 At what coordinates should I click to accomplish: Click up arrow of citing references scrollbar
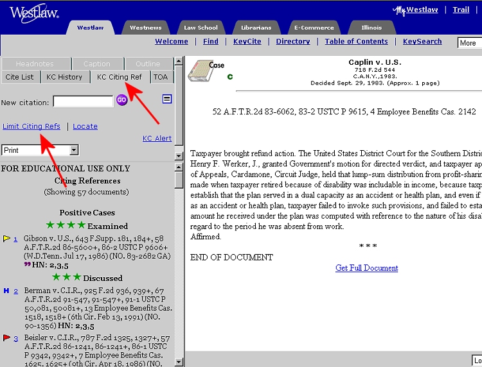pos(179,167)
